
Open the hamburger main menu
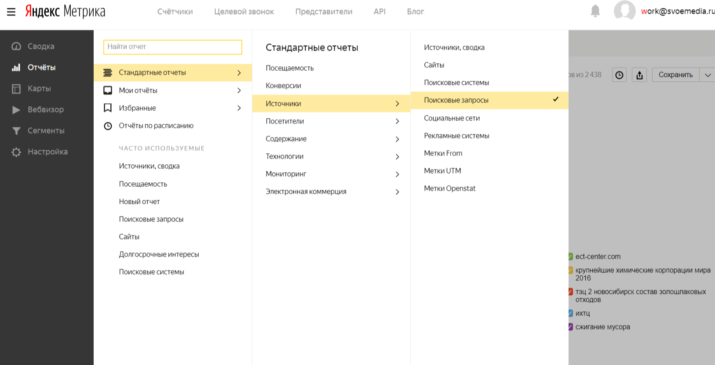(11, 12)
